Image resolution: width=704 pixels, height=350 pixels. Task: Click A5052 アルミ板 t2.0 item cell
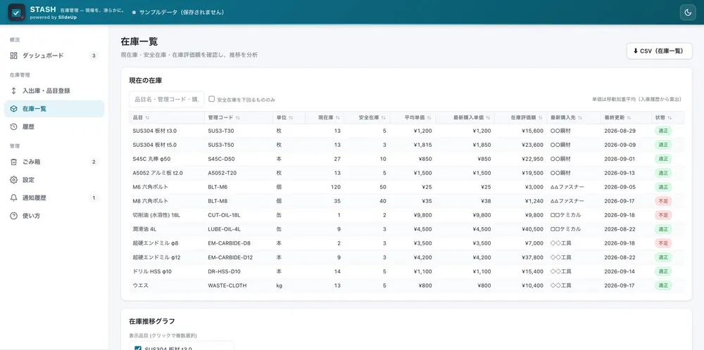click(x=158, y=173)
